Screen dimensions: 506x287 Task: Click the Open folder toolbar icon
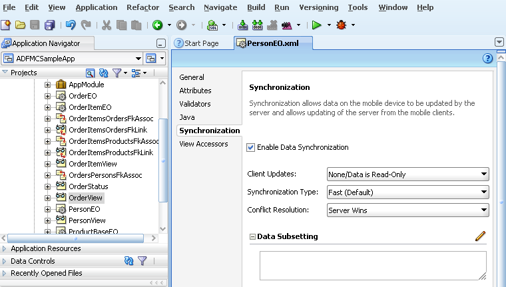21,25
